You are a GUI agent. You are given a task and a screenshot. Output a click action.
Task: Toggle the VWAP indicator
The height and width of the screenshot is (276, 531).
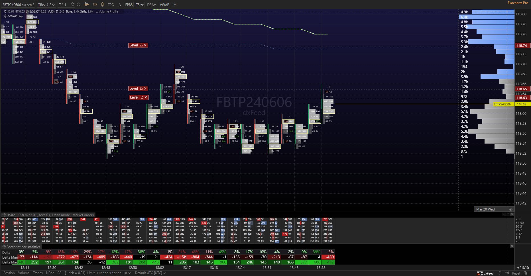(164, 5)
